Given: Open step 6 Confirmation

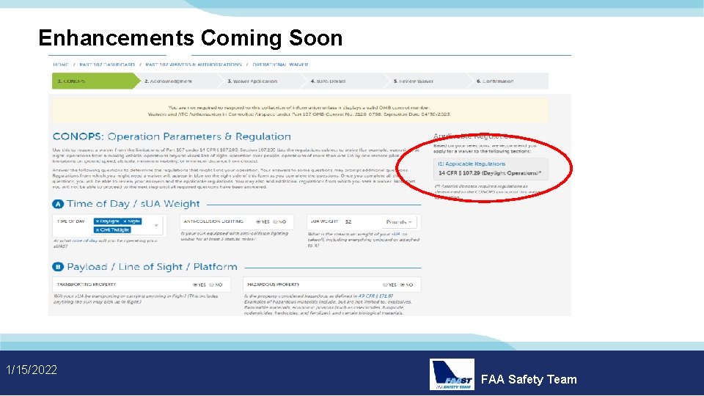Looking at the screenshot, I should pyautogui.click(x=495, y=81).
